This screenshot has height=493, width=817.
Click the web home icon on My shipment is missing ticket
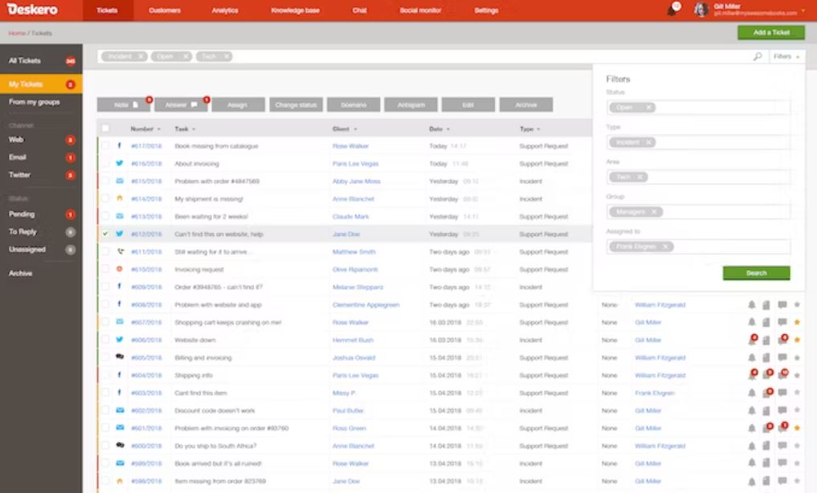120,198
